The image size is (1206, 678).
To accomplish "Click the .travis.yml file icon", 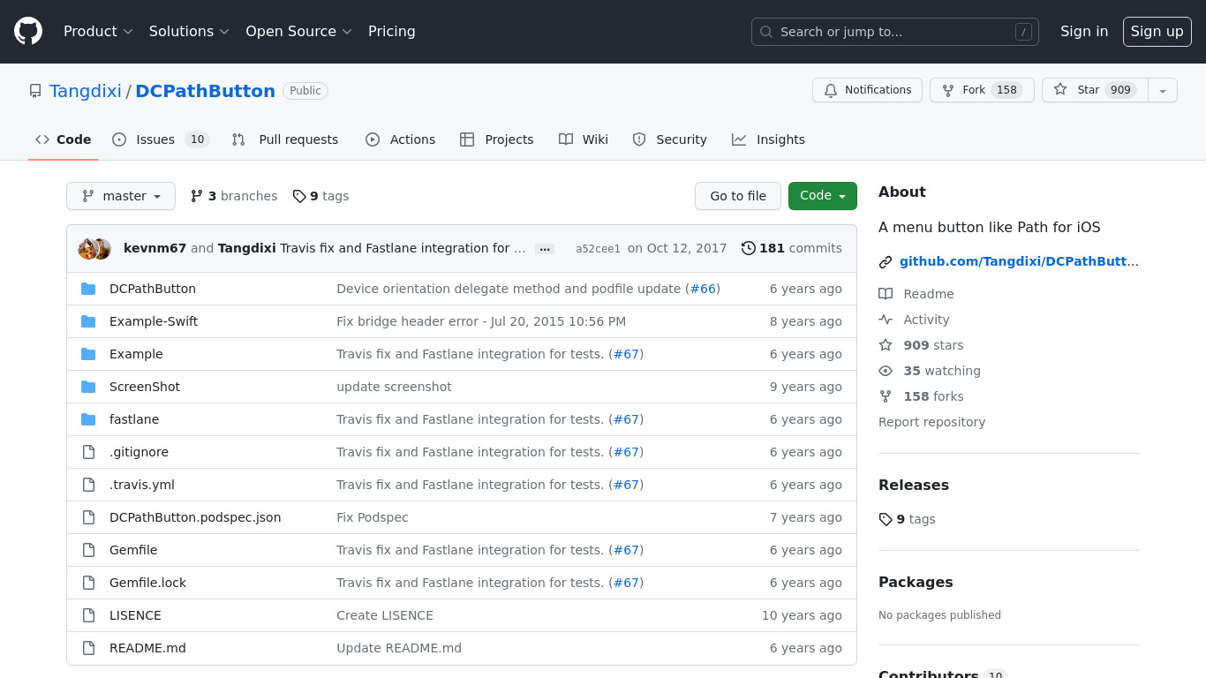I will pyautogui.click(x=88, y=485).
